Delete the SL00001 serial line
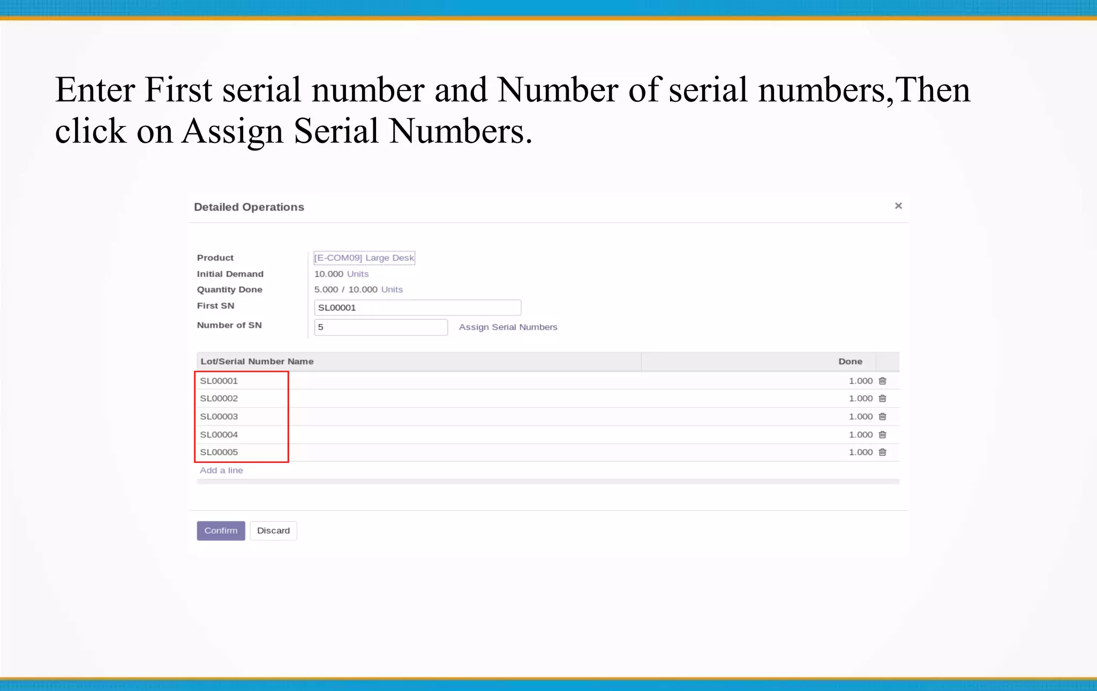Screen dimensions: 1097x691 coord(882,381)
